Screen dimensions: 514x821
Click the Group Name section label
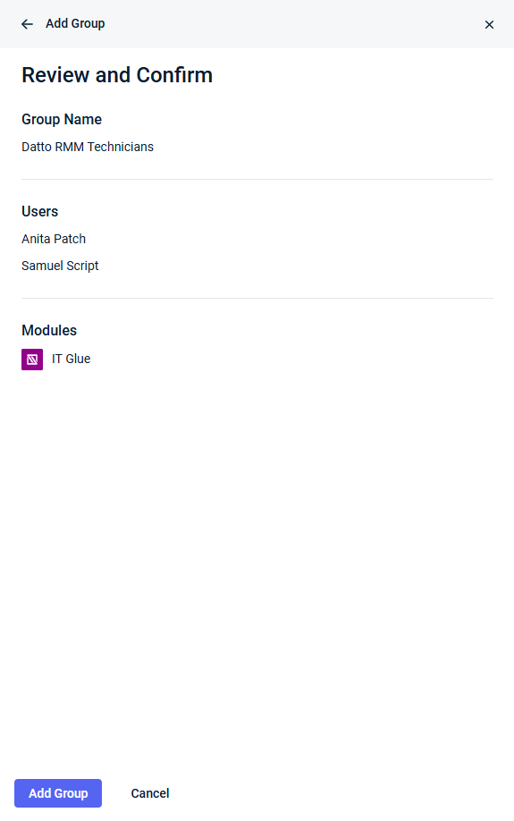point(62,119)
